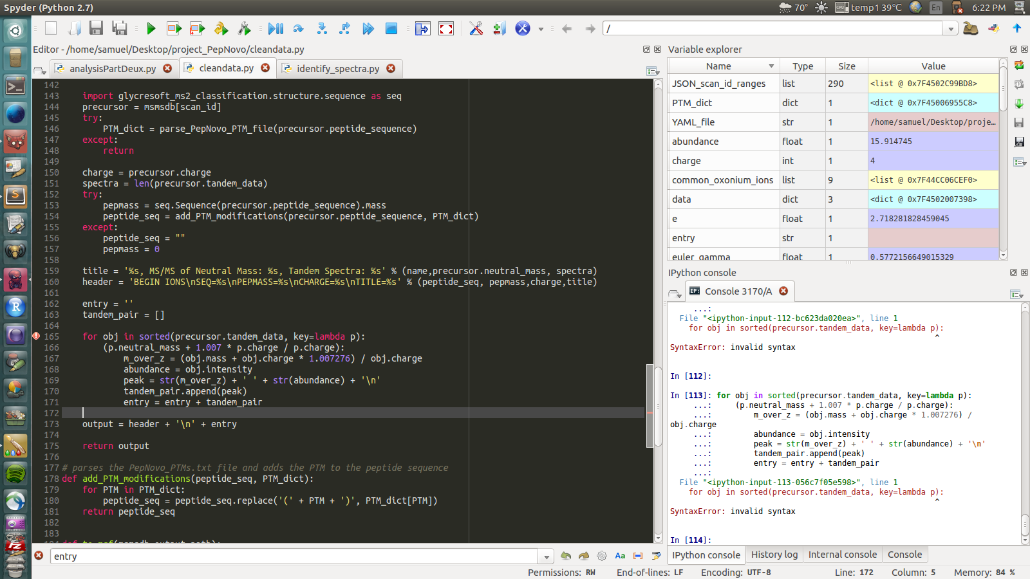1030x579 pixels.
Task: Save the current file
Action: pos(97,28)
